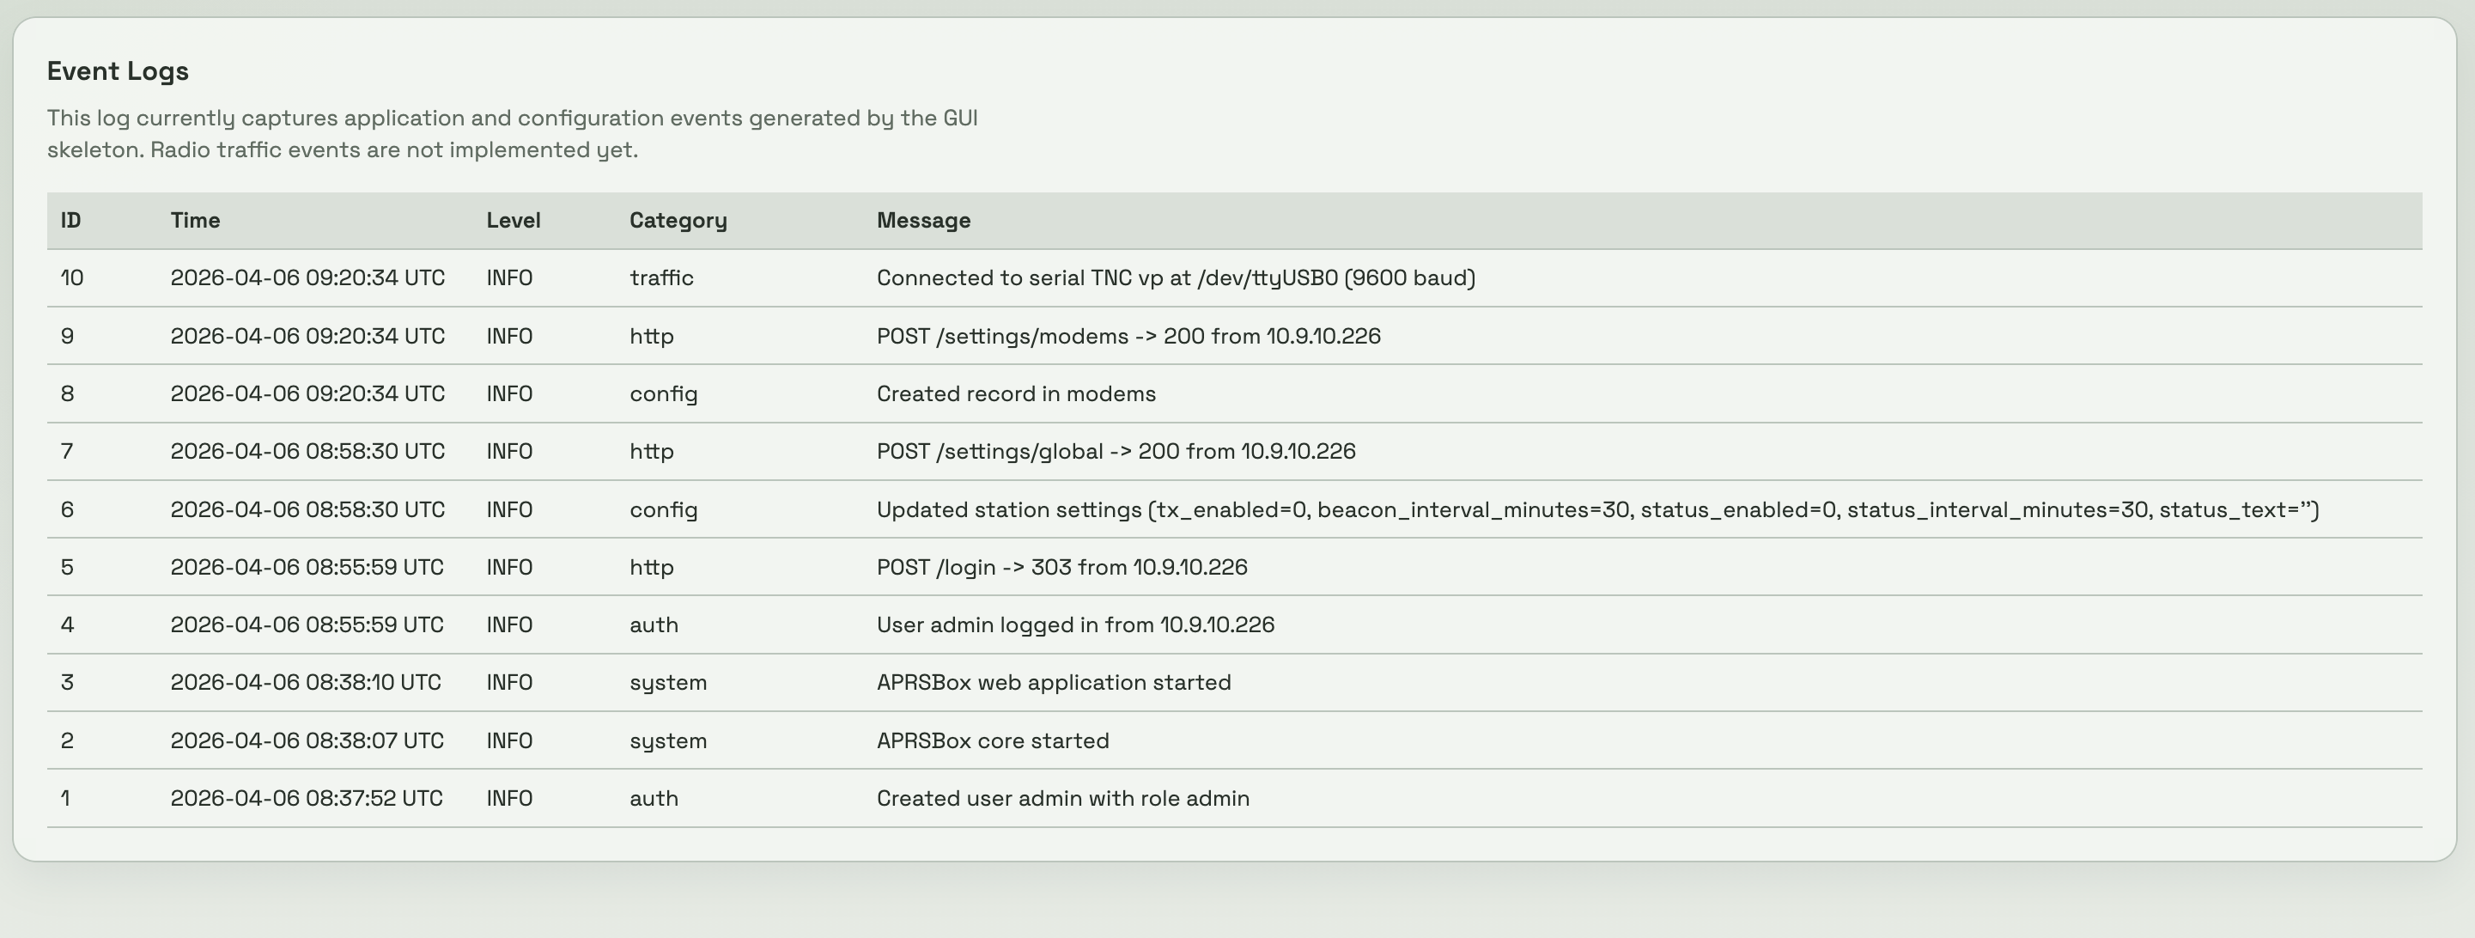Click the Level column header
The image size is (2475, 938).
[x=513, y=220]
